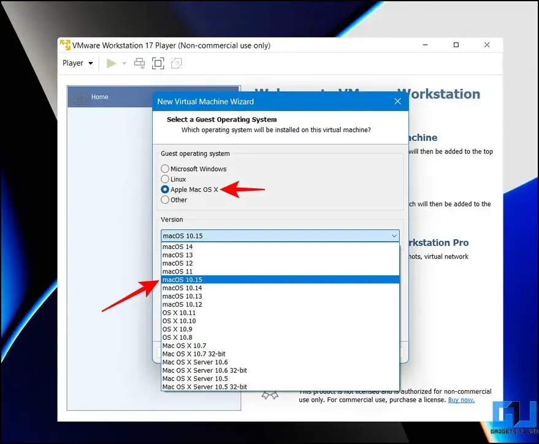This screenshot has width=539, height=444.
Task: Click the green Play virtual machine icon
Action: coord(111,63)
